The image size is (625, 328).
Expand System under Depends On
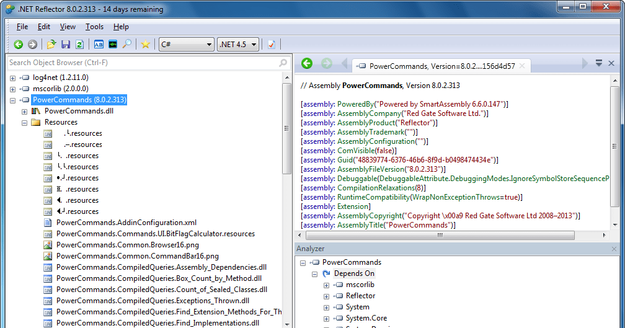tap(326, 308)
